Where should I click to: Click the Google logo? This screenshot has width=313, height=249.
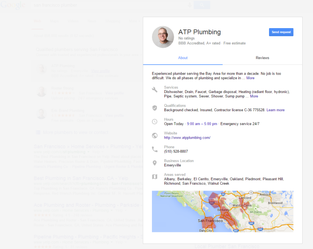13,5
